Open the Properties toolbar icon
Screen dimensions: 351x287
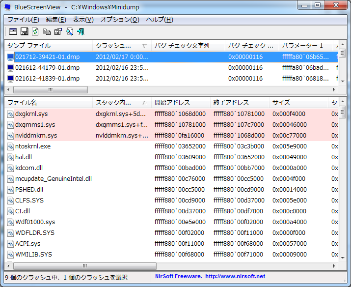tap(58, 31)
